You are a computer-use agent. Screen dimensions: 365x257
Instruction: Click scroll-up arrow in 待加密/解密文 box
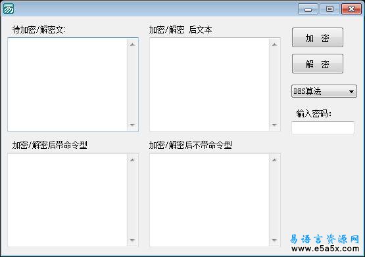[132, 45]
